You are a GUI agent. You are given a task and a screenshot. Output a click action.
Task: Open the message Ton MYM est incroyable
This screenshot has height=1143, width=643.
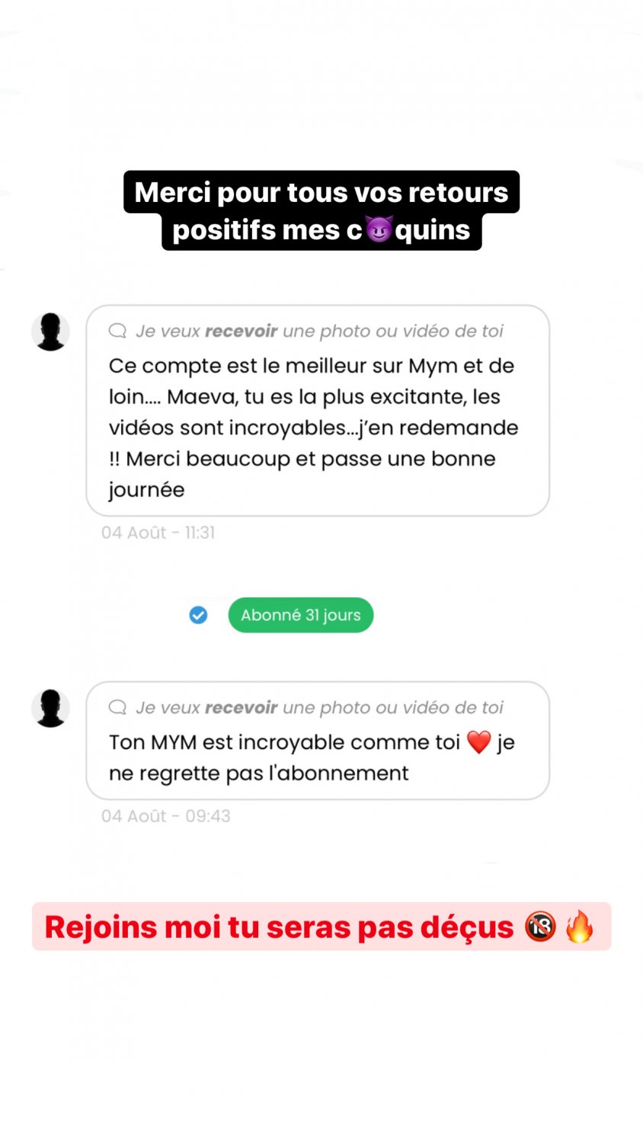(x=318, y=741)
